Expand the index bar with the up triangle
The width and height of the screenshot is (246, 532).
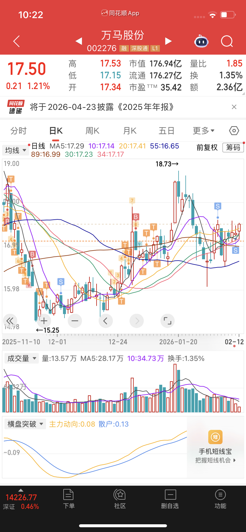tap(20, 490)
